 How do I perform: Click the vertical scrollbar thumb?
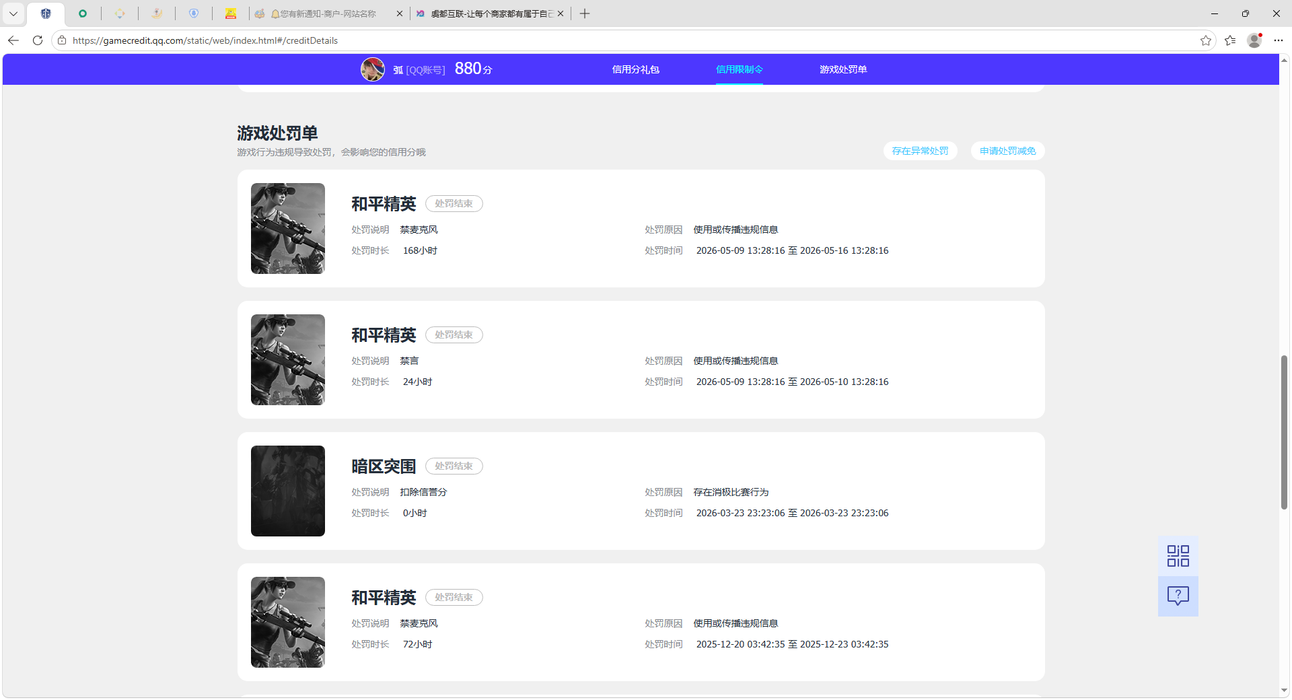(1284, 432)
